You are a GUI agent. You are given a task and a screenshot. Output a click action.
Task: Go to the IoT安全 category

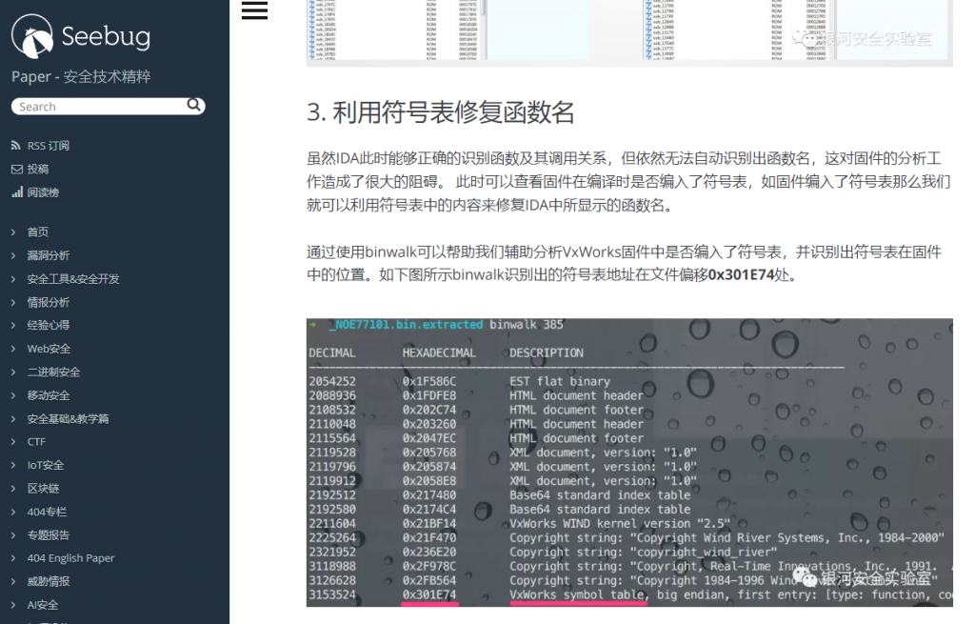[46, 465]
